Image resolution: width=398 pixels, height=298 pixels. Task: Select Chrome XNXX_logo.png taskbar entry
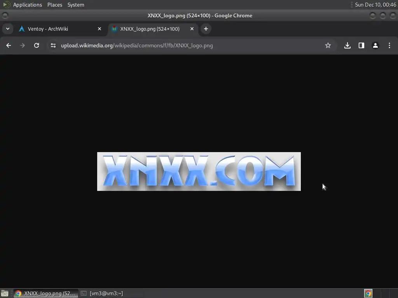(x=46, y=293)
